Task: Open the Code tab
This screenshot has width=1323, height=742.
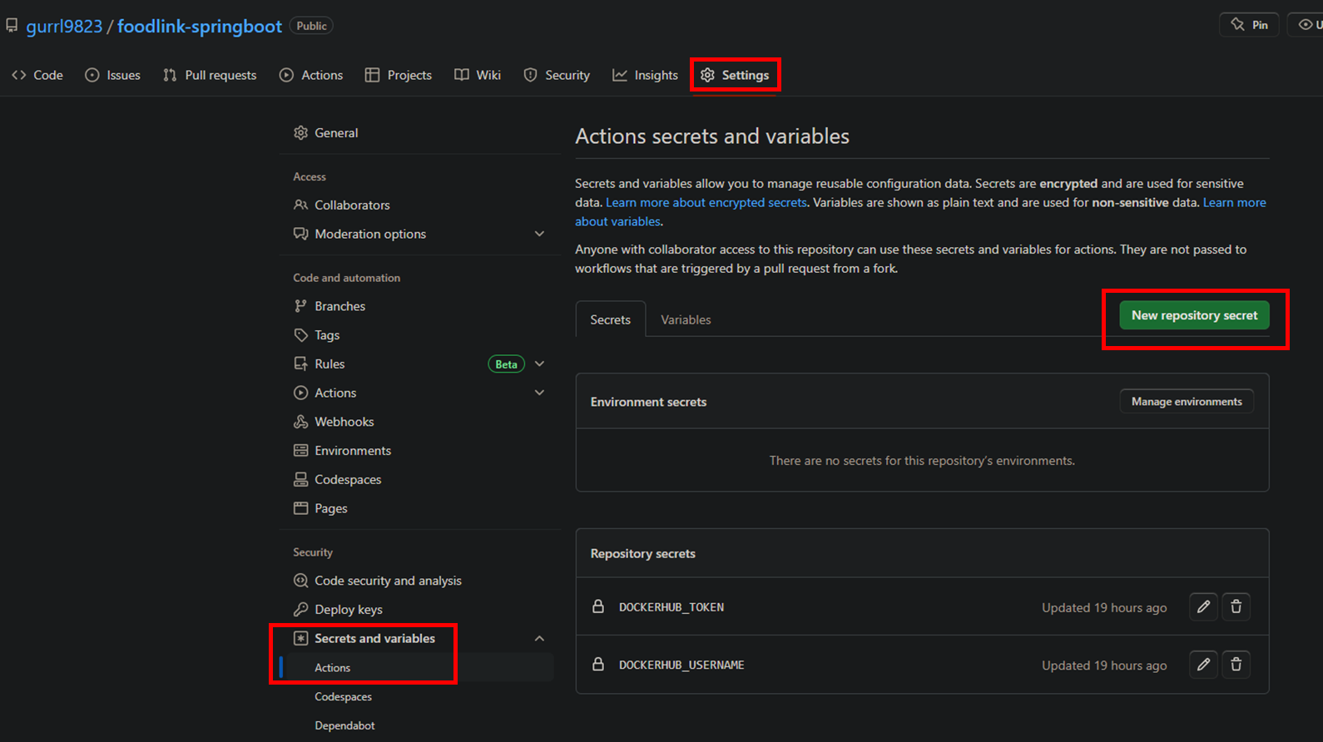Action: (37, 75)
